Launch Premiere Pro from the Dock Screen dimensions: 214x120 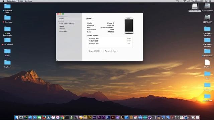tap(99, 117)
